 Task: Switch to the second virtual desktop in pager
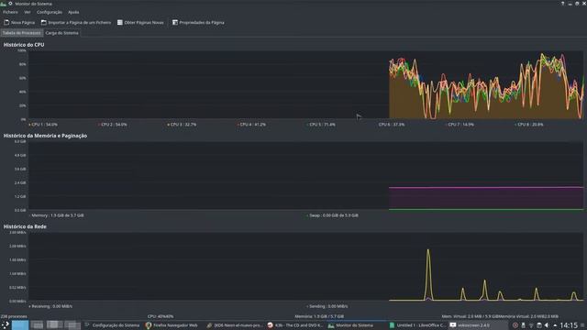pos(37,325)
